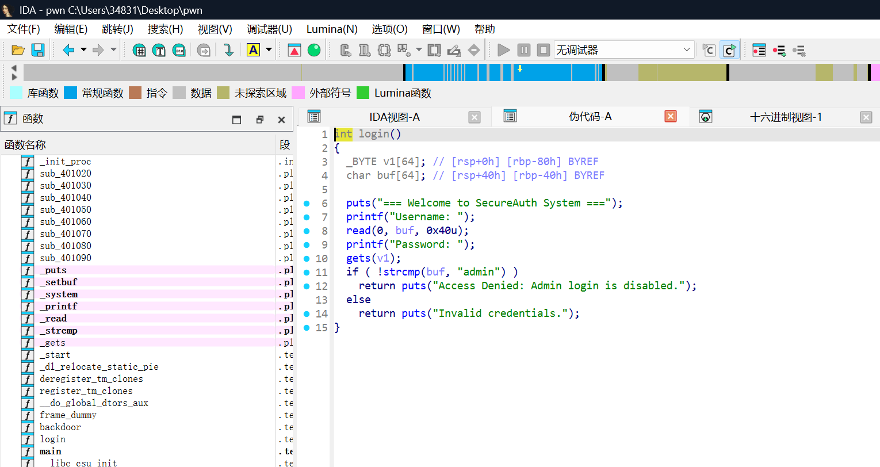Click the navigation band left scroll arrow

pyautogui.click(x=14, y=68)
